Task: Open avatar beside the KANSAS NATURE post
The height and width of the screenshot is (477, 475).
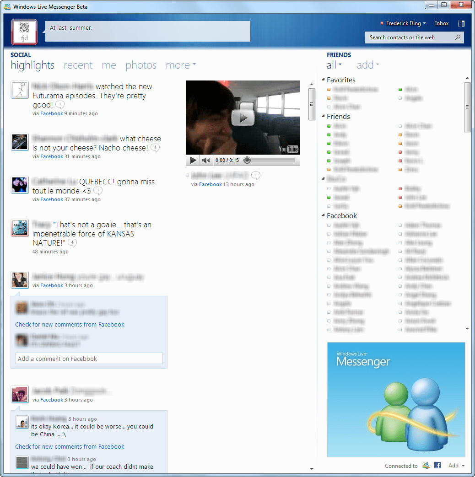Action: (x=20, y=228)
